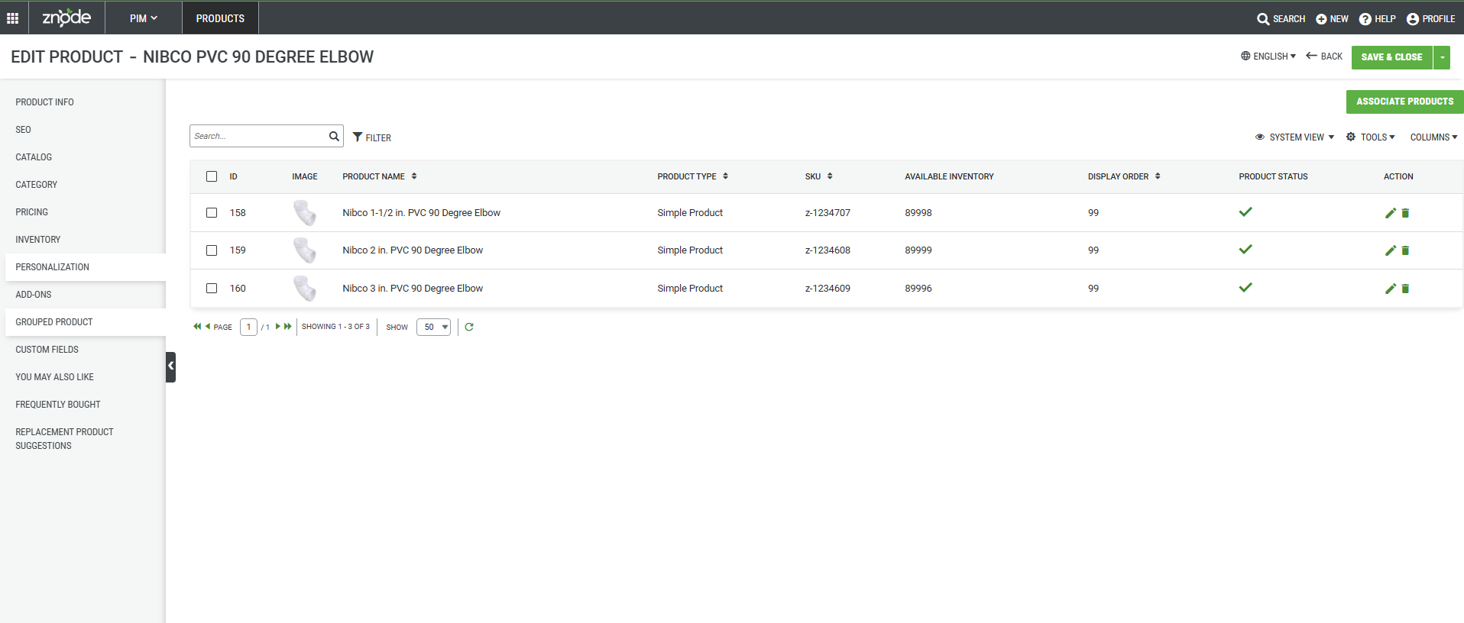The height and width of the screenshot is (623, 1464).
Task: Click Associate Products button
Action: tap(1404, 102)
